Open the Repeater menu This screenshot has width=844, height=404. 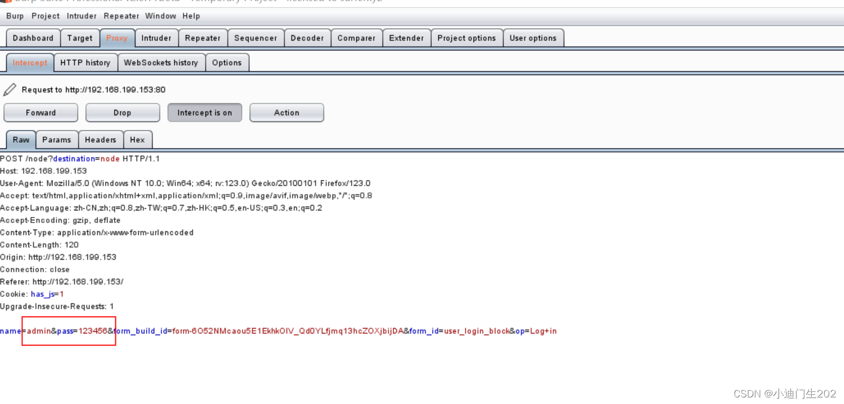(121, 16)
